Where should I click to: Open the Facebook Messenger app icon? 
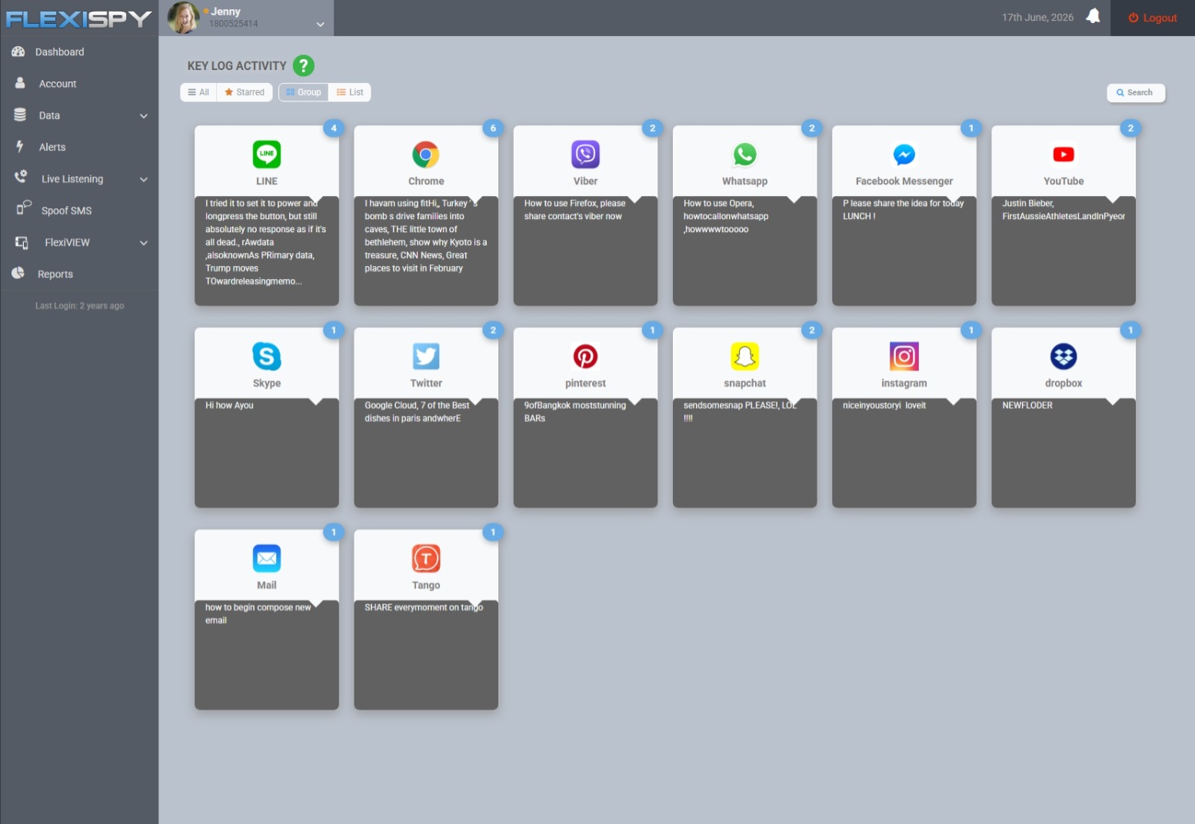tap(904, 154)
